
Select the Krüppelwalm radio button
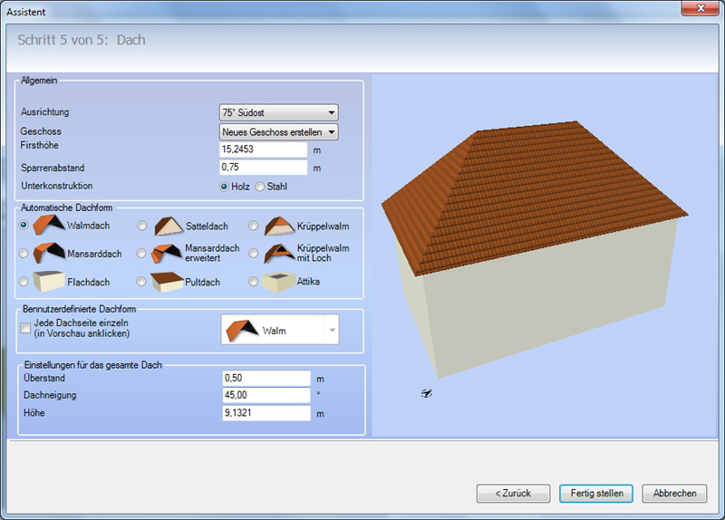(x=253, y=226)
